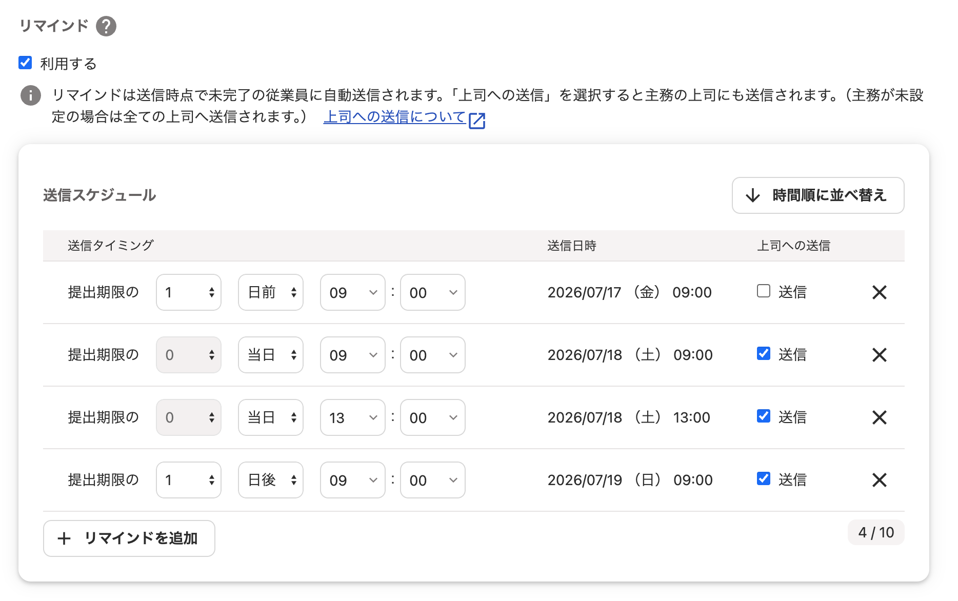The height and width of the screenshot is (601, 958).
Task: Delete the 2026/07/18 09:00 reminder row
Action: coord(880,355)
